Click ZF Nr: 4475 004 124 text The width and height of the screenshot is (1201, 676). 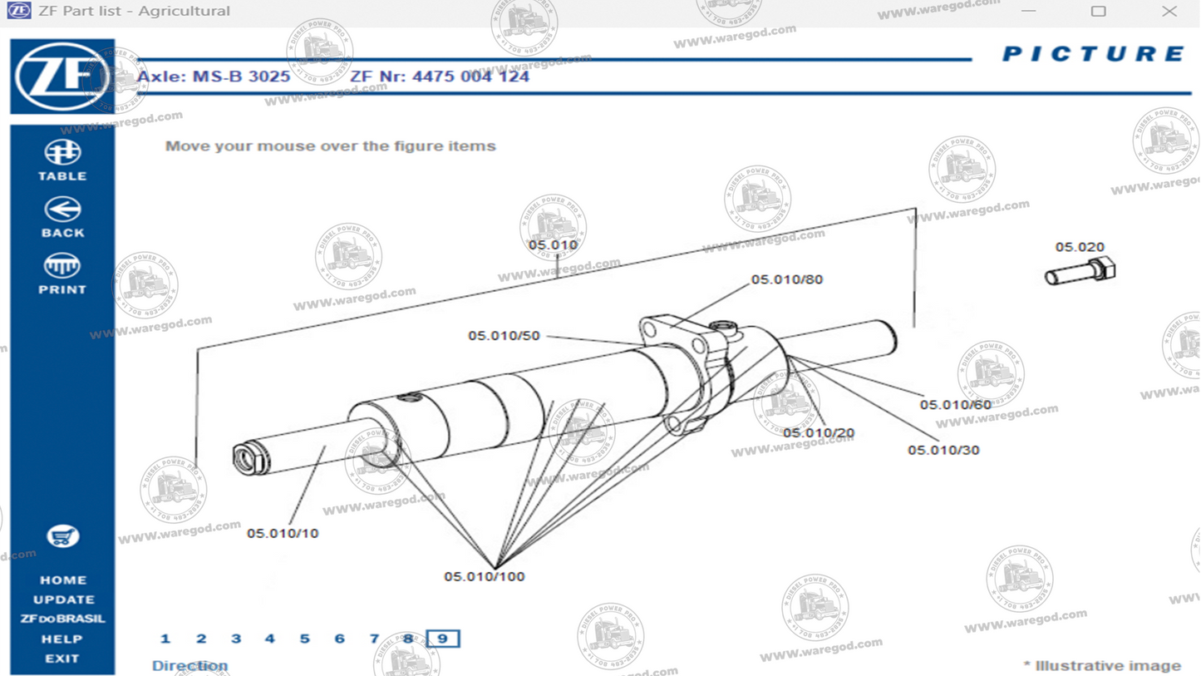pyautogui.click(x=440, y=76)
